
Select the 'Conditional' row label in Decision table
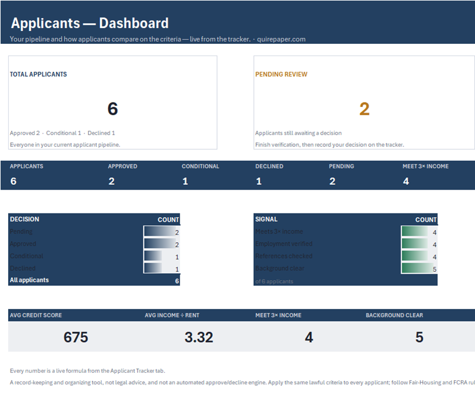(27, 256)
